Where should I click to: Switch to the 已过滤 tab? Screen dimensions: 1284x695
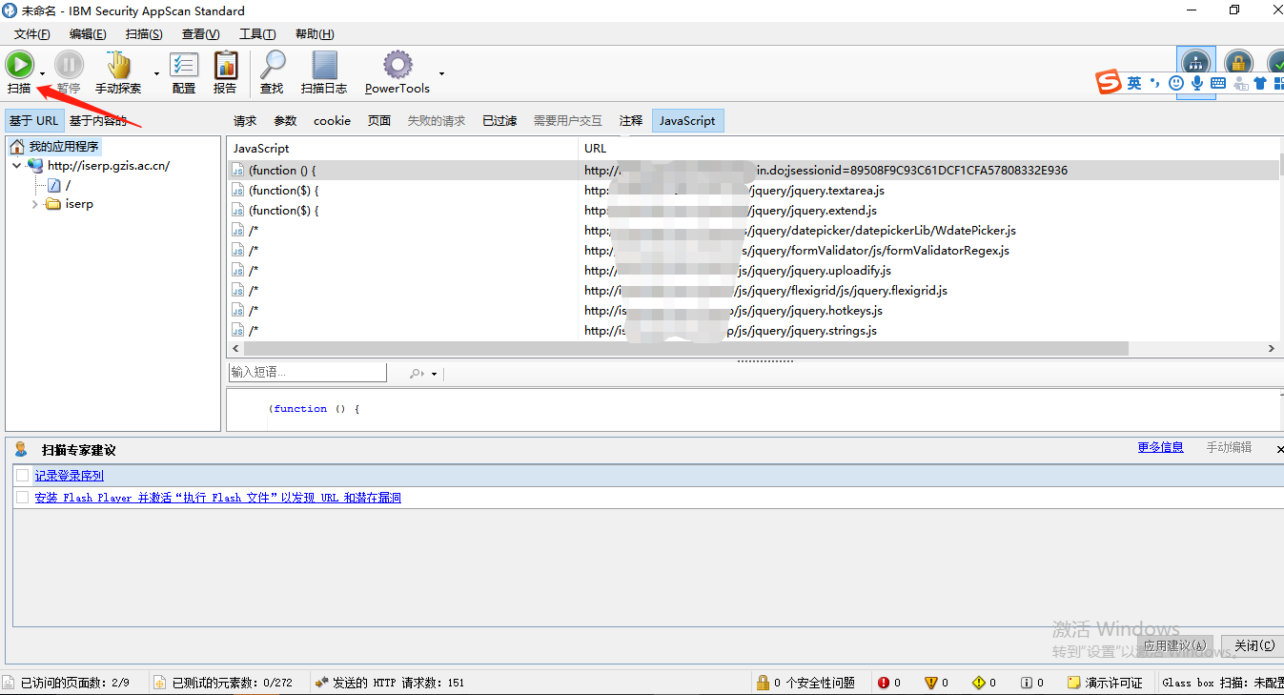coord(499,121)
